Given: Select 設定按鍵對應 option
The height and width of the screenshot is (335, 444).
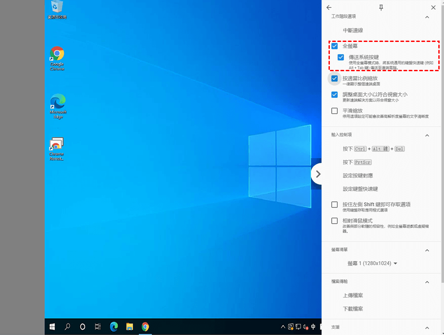Looking at the screenshot, I should click(358, 176).
